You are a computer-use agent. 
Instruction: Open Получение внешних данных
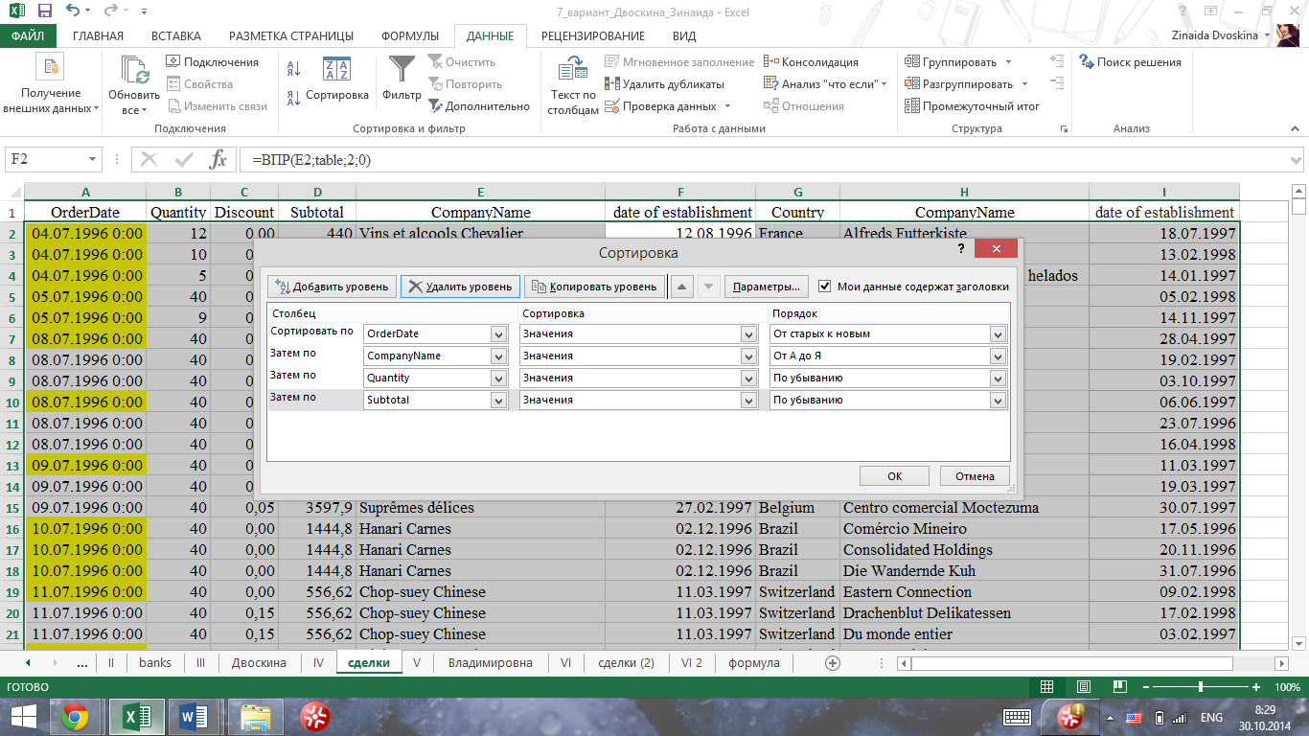pyautogui.click(x=51, y=84)
